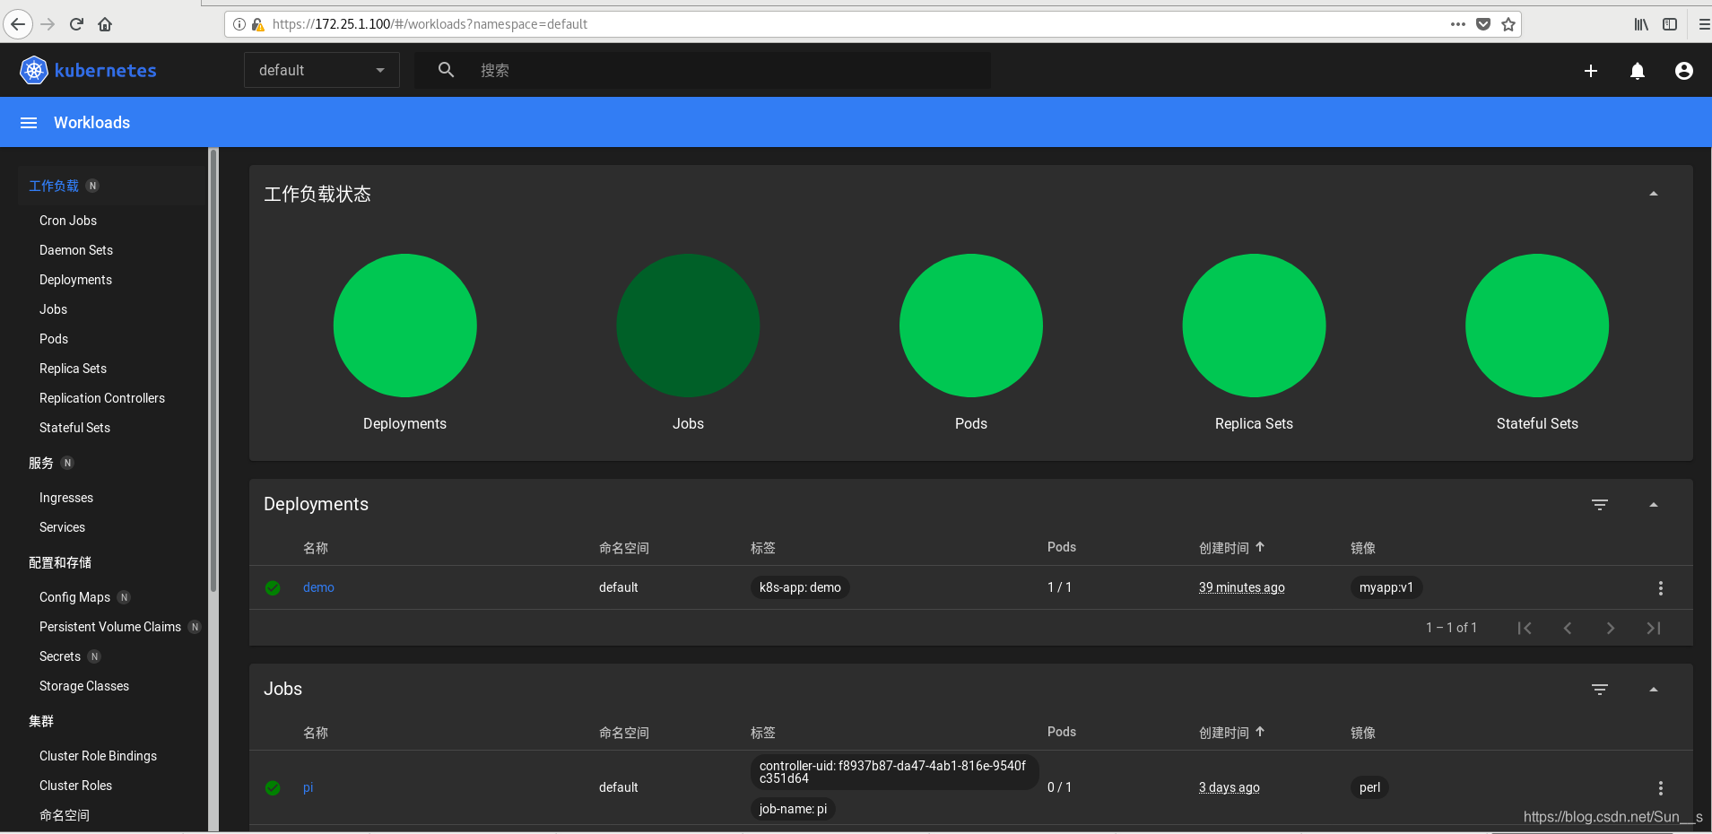Open actions menu for demo deployment

click(1661, 588)
